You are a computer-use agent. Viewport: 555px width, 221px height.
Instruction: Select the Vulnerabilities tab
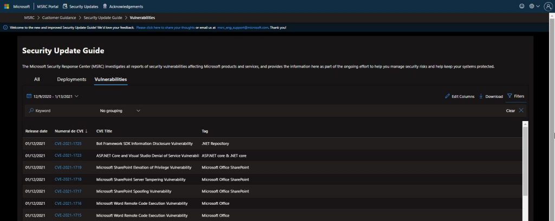tap(111, 79)
